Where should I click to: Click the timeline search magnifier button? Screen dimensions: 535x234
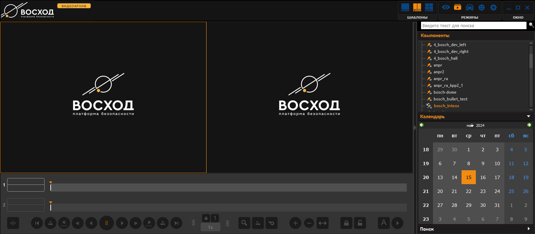[x=244, y=223]
